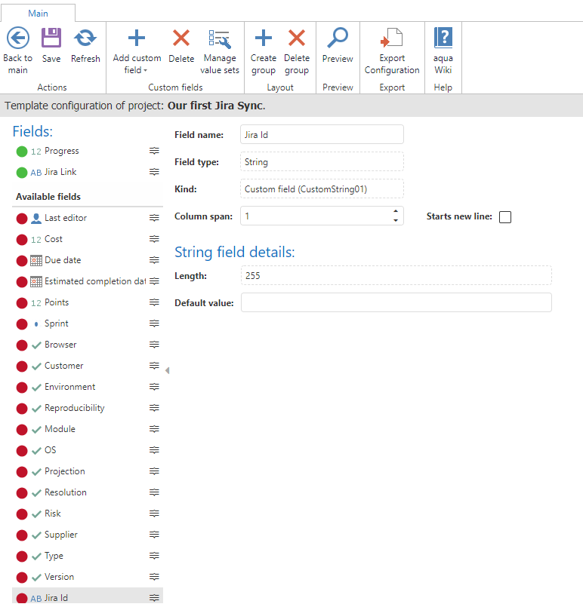Collapse the fields panel with splitter arrow
583x607 pixels.
point(167,370)
